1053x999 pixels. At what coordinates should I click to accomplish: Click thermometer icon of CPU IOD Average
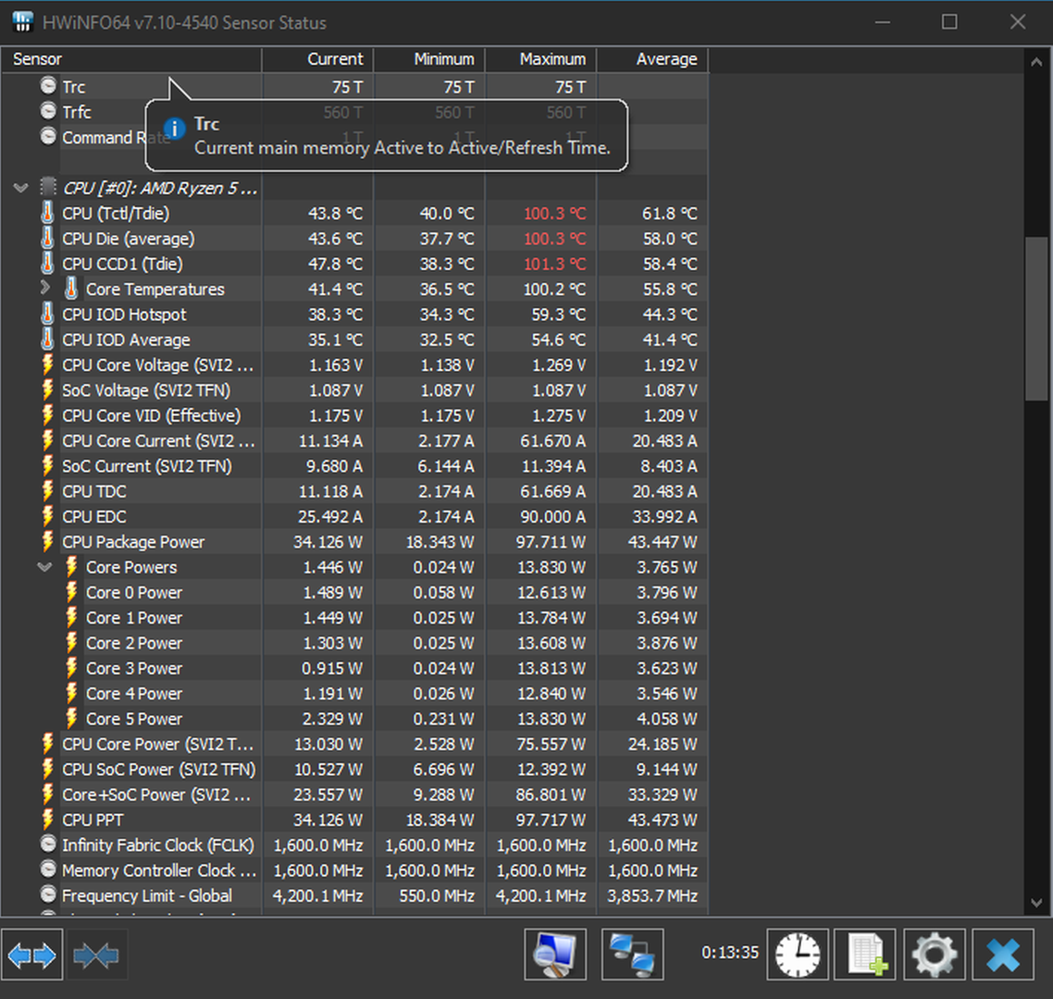point(47,339)
